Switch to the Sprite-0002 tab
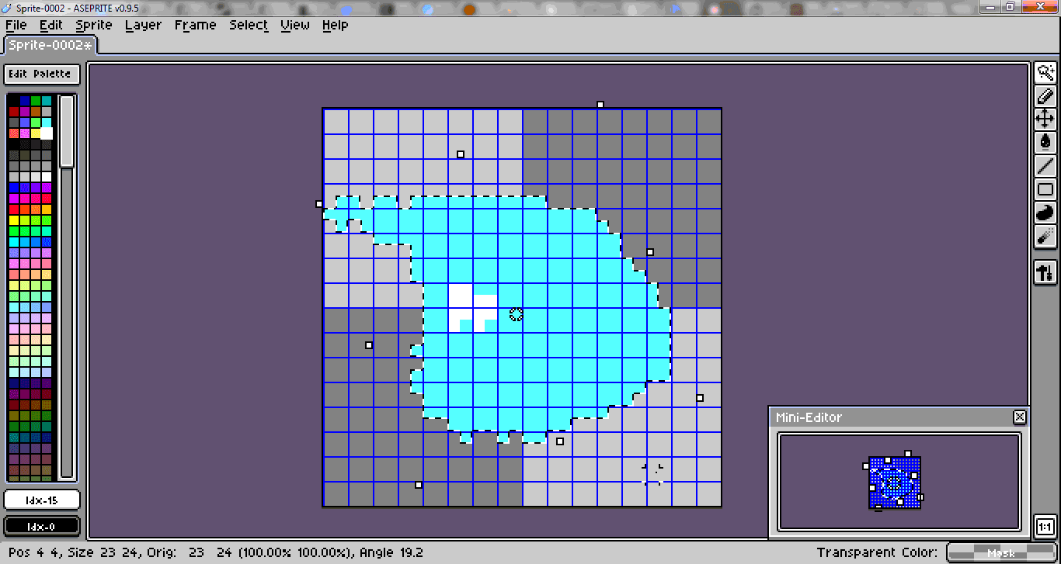This screenshot has height=564, width=1061. pos(49,44)
